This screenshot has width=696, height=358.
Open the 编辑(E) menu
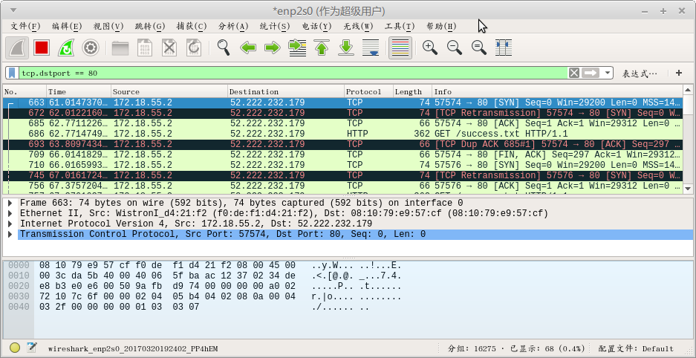coord(67,26)
